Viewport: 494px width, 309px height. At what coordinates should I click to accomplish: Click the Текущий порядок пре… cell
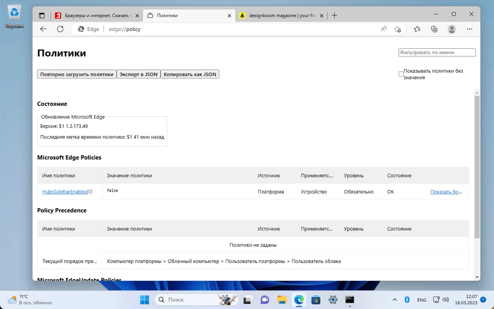(x=70, y=261)
